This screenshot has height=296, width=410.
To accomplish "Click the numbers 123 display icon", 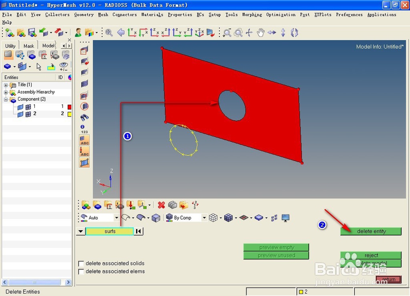I will pyautogui.click(x=84, y=132).
